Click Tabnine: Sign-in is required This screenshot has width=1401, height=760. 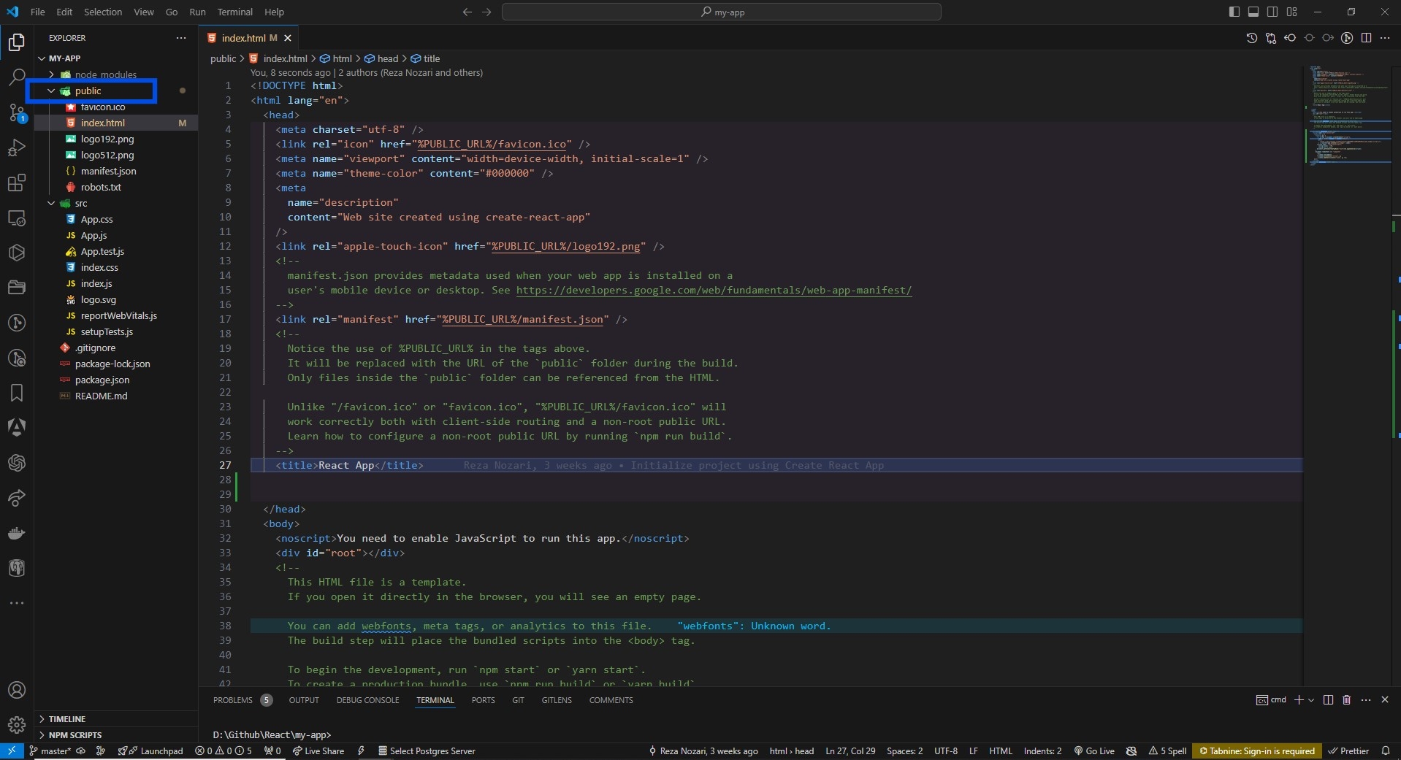pyautogui.click(x=1256, y=751)
